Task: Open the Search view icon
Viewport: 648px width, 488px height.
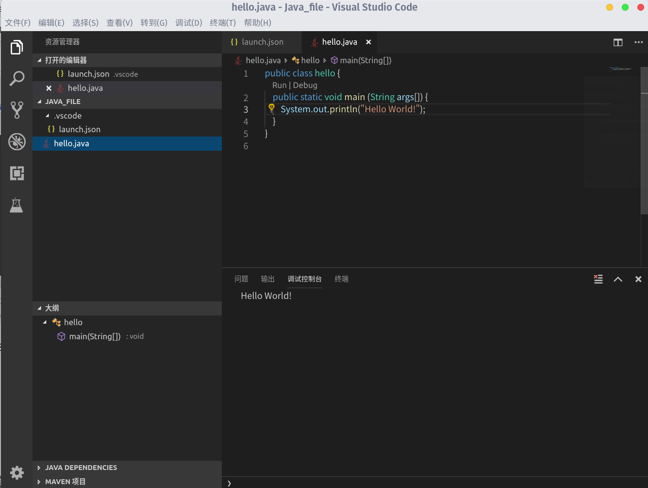Action: click(17, 79)
